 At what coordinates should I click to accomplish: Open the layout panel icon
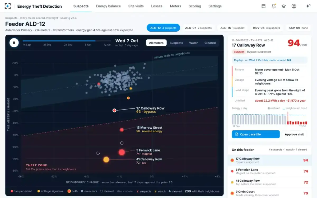[x=263, y=6]
